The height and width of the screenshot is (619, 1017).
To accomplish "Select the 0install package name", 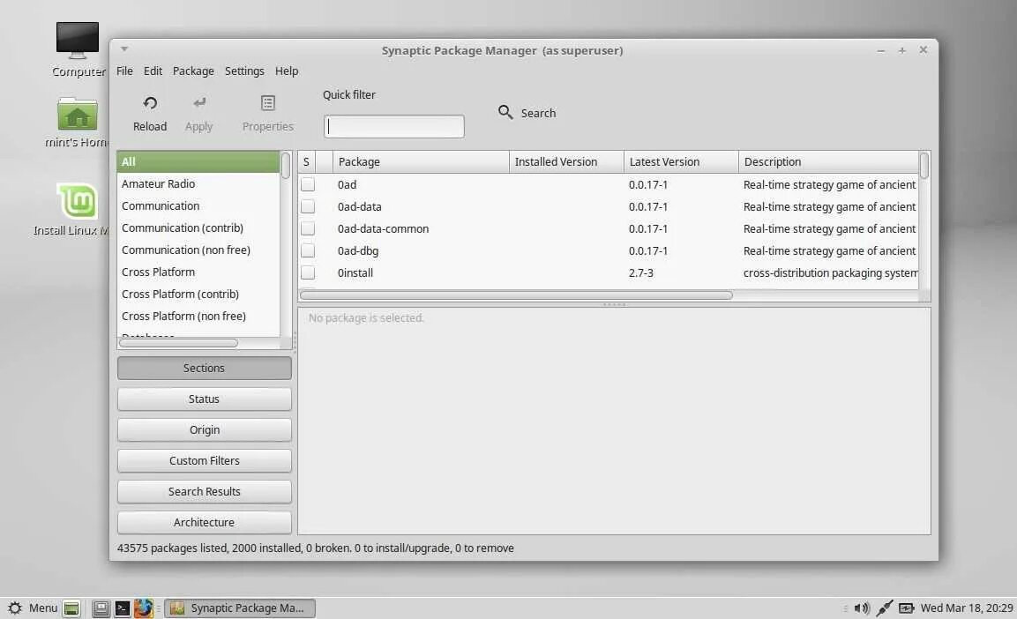I will 355,272.
